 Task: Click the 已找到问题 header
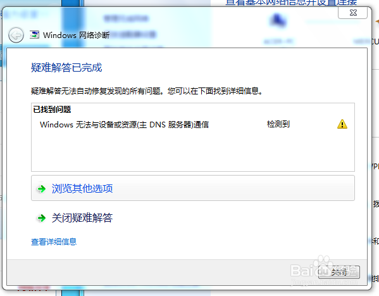(52, 110)
